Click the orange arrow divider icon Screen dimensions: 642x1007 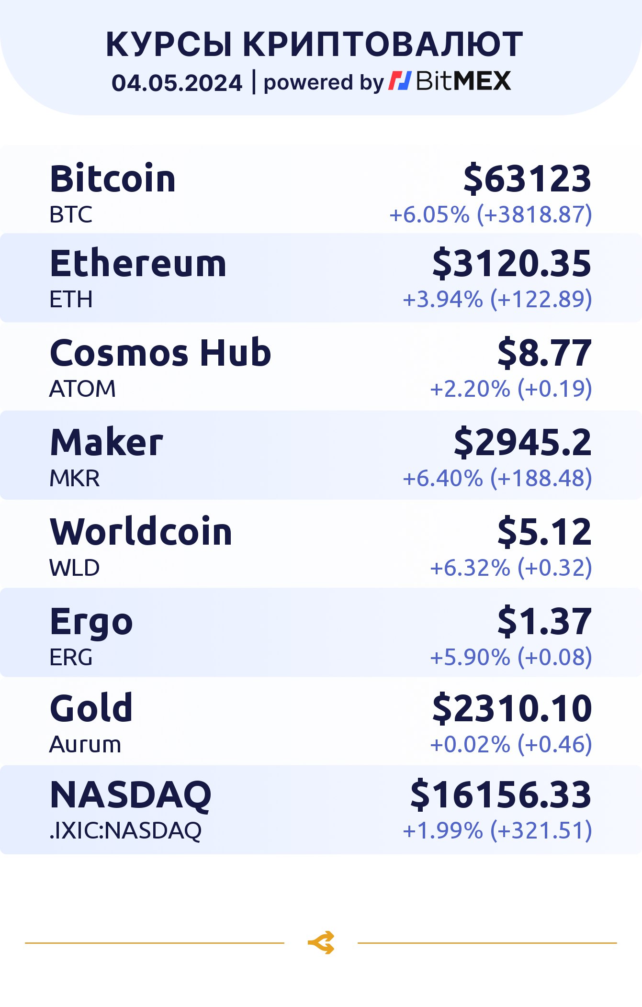321,942
